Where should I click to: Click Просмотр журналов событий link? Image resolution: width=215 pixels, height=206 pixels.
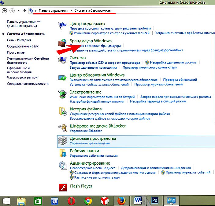tap(188, 172)
